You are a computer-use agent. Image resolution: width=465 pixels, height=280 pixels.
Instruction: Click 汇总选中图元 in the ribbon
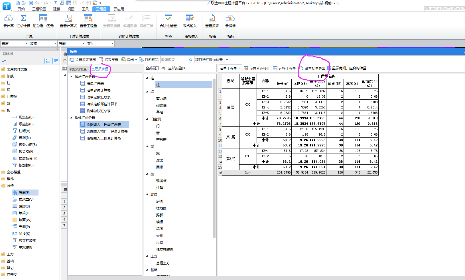43,21
